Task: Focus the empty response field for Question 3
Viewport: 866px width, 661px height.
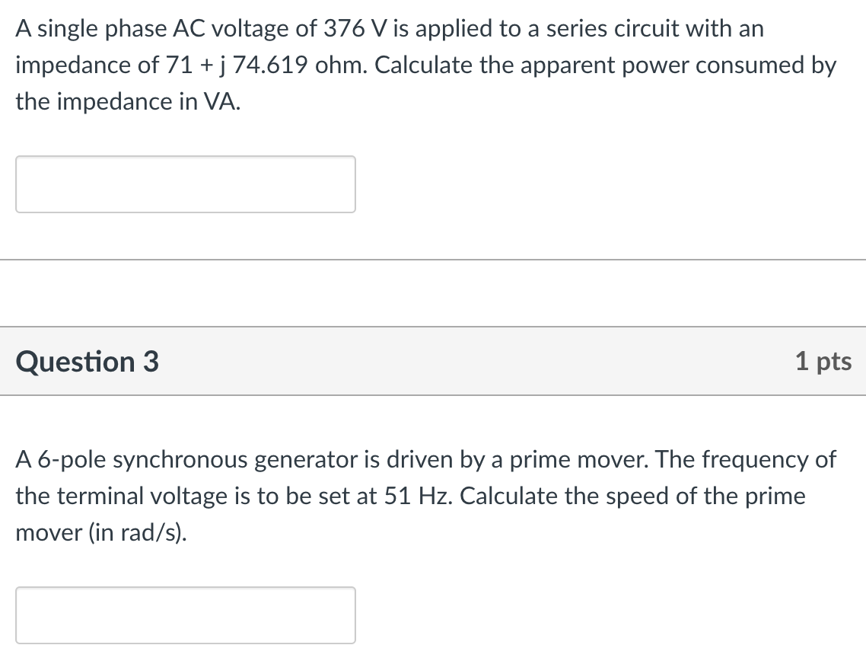Action: pos(185,615)
